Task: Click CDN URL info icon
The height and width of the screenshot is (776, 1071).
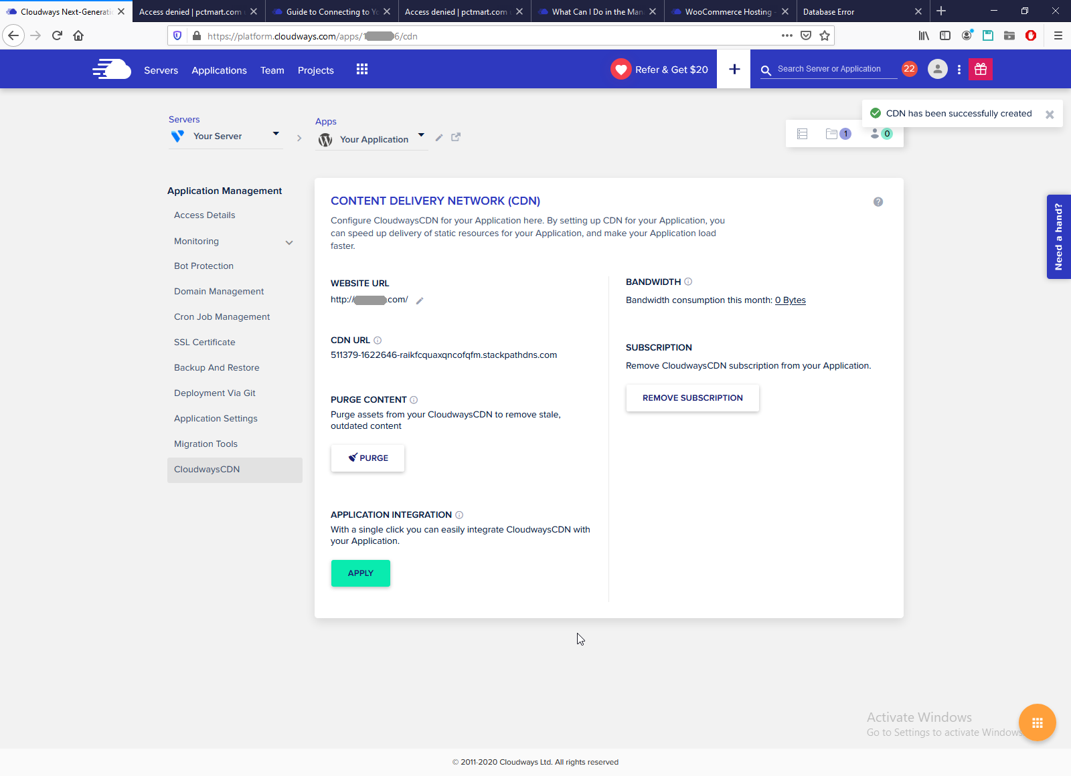Action: click(x=378, y=341)
